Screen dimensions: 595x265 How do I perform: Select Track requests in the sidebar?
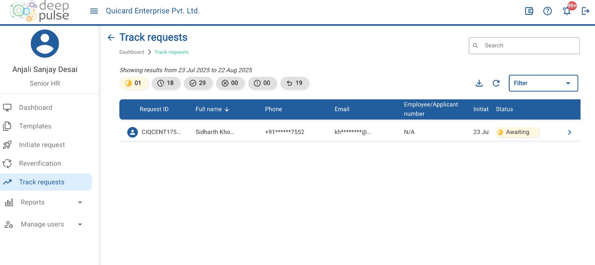[x=46, y=182]
